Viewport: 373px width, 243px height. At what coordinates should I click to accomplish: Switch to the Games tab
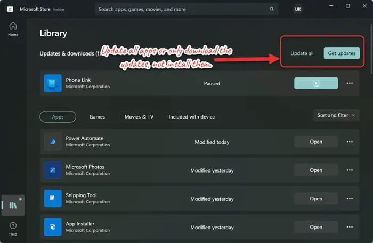pyautogui.click(x=97, y=117)
